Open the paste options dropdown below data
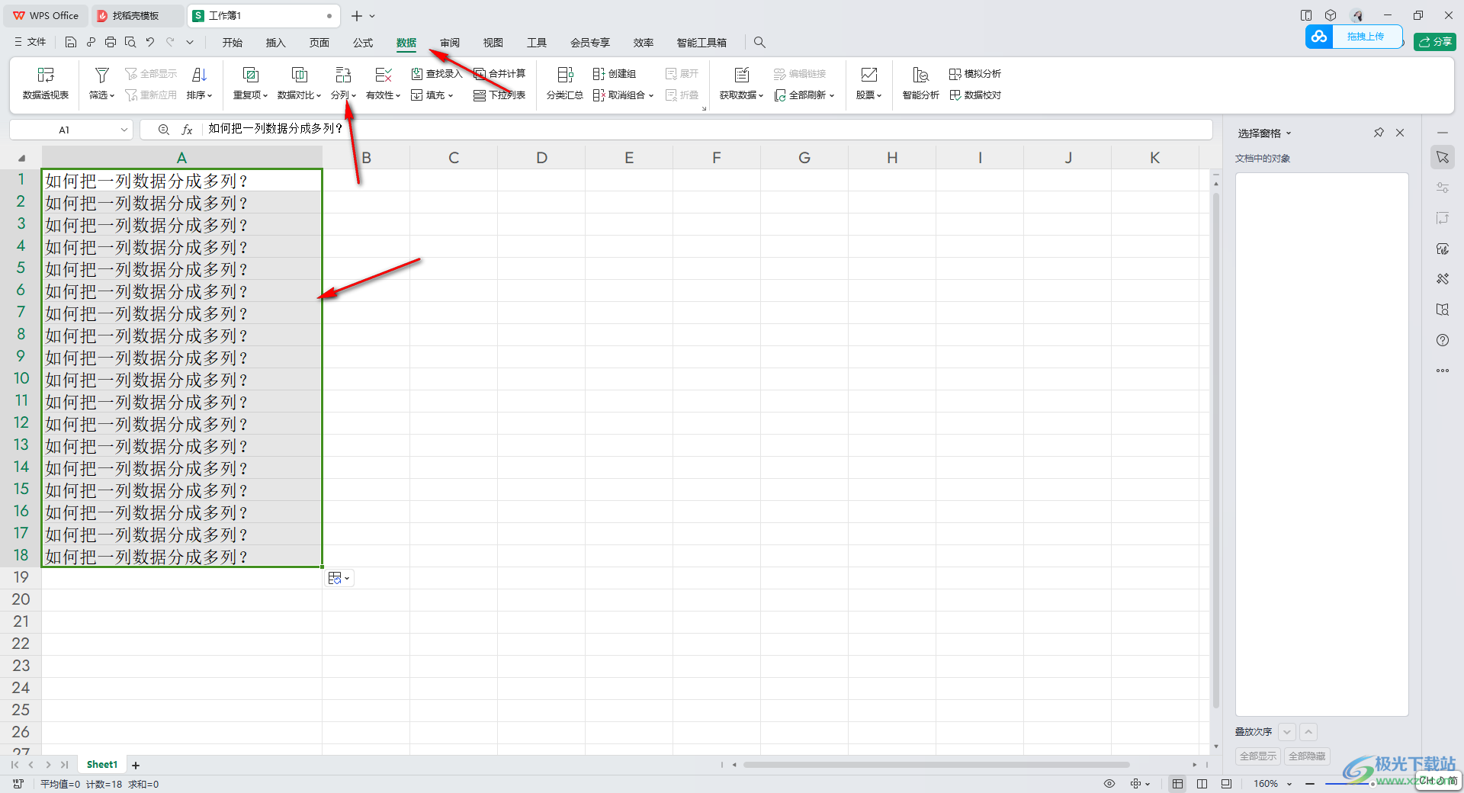The image size is (1464, 793). tap(339, 578)
